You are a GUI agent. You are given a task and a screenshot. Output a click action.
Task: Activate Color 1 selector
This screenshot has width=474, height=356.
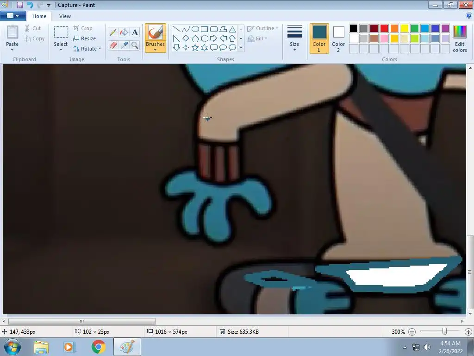click(x=319, y=38)
